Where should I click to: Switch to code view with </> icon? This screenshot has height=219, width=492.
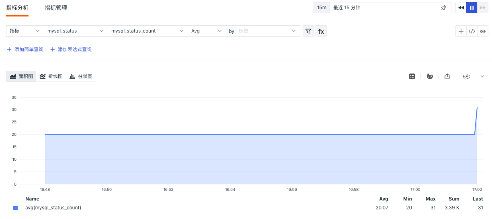472,31
